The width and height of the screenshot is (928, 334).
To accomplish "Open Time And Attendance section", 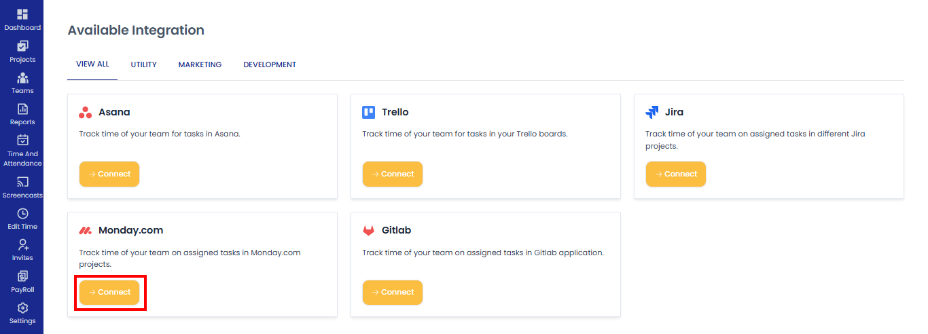I will 22,141.
